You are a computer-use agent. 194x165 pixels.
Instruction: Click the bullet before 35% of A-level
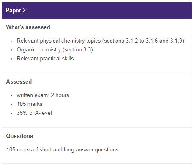point(11,113)
